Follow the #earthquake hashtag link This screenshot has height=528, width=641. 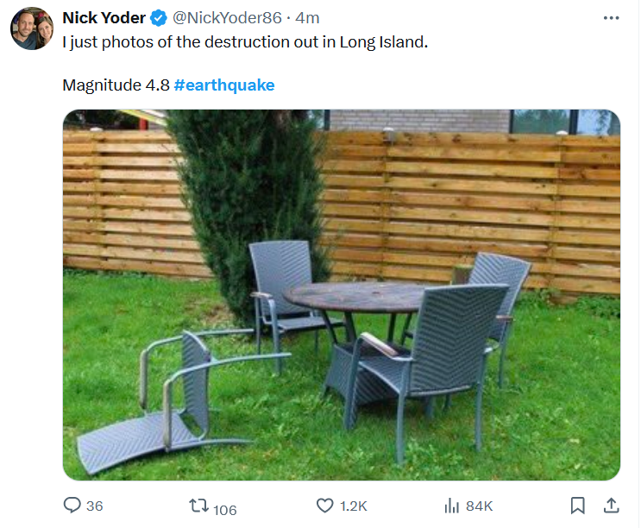coord(224,85)
